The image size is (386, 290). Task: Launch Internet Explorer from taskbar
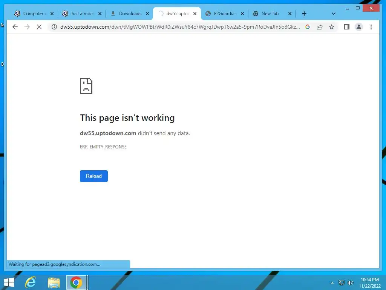[31, 282]
